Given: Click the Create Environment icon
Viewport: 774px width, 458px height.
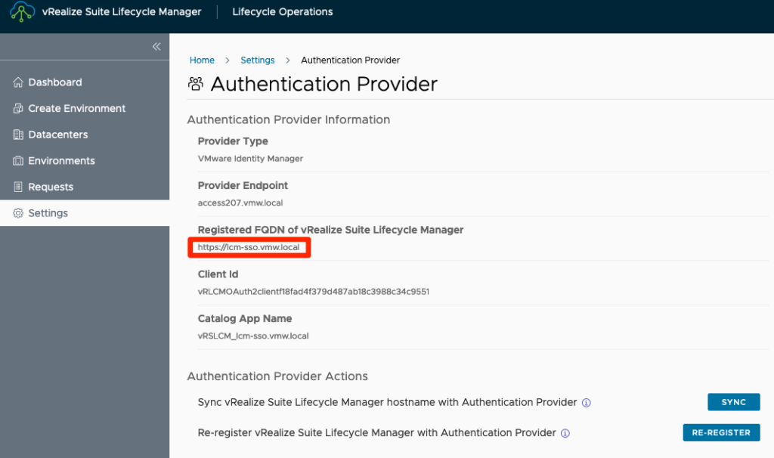Looking at the screenshot, I should point(18,109).
